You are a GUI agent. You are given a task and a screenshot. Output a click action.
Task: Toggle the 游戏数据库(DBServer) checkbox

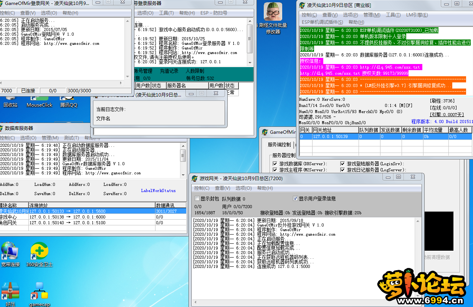pyautogui.click(x=275, y=164)
